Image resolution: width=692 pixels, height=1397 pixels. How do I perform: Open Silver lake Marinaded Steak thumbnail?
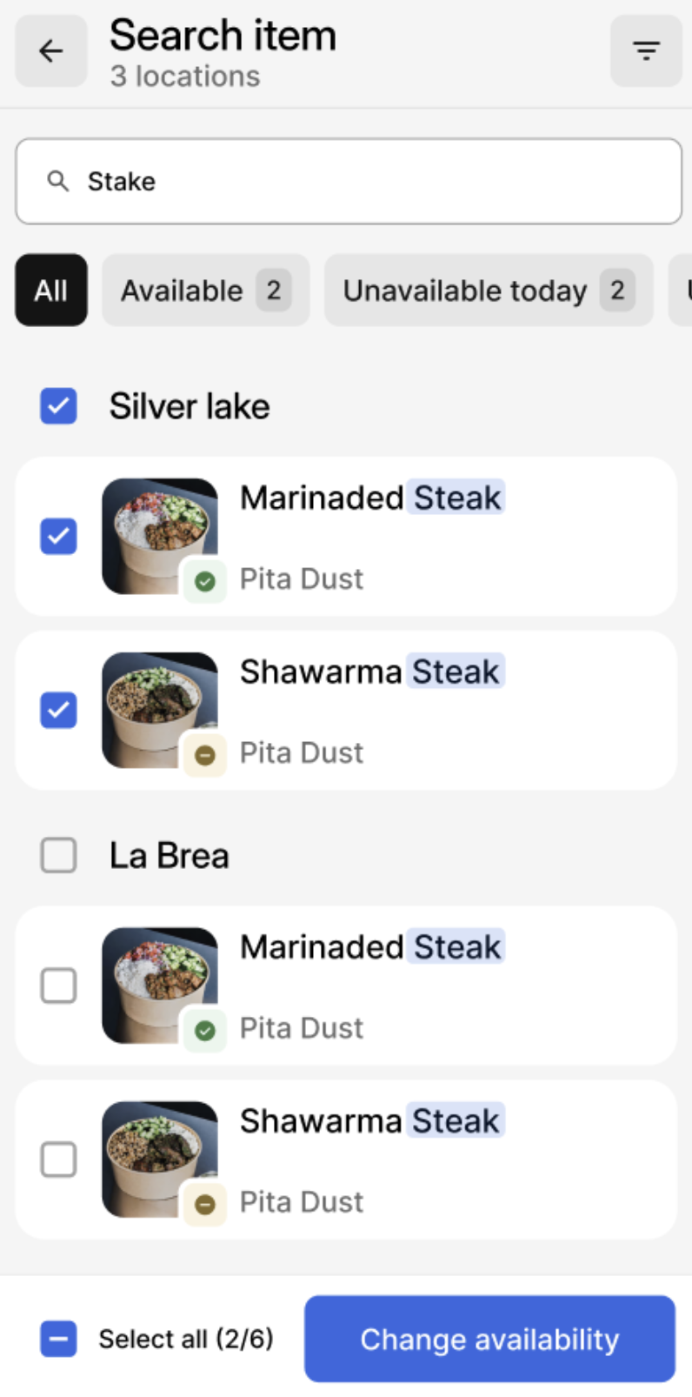[158, 532]
